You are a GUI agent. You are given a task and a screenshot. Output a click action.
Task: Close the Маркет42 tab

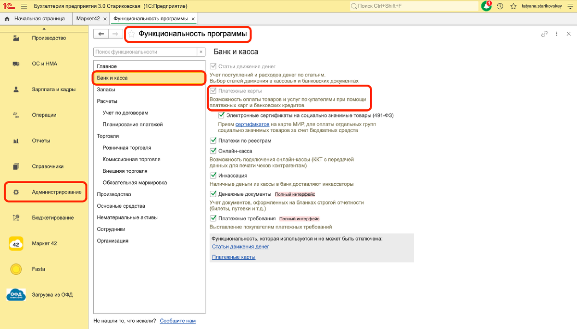coord(104,19)
